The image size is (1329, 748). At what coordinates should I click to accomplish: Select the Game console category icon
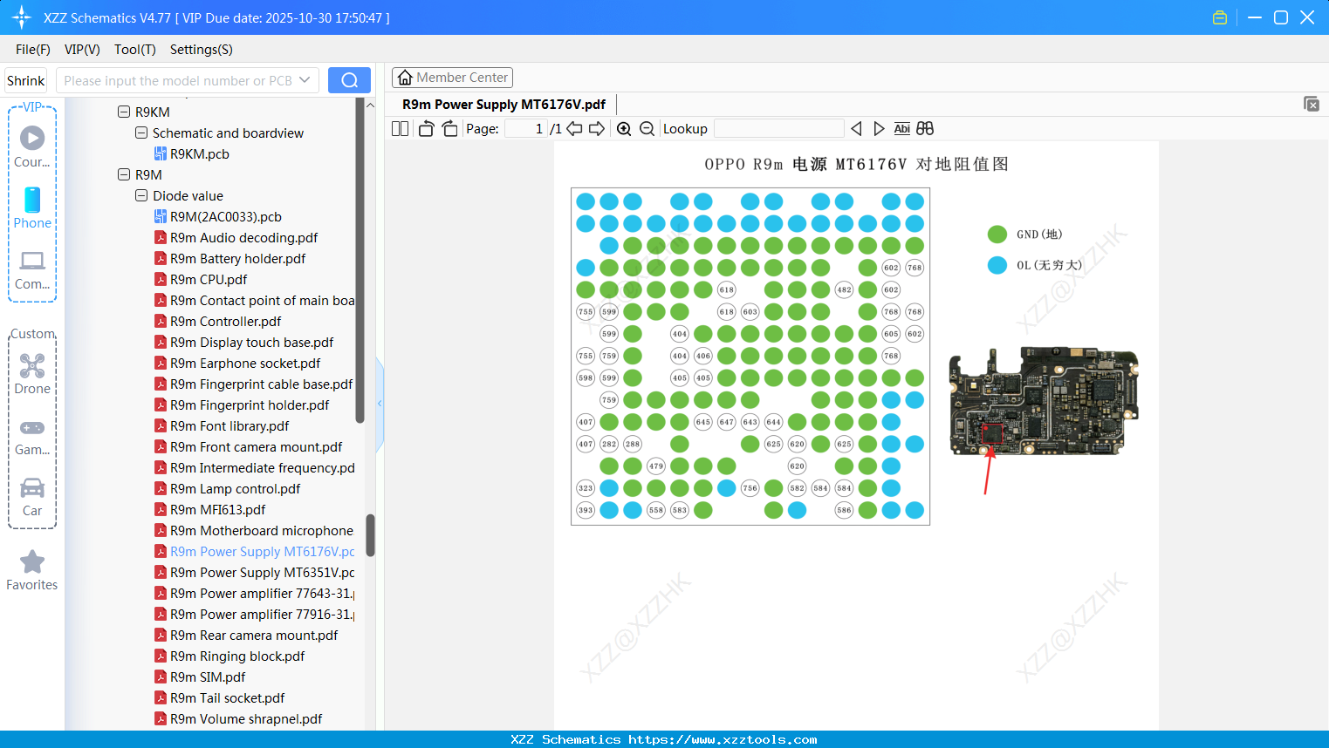32,437
